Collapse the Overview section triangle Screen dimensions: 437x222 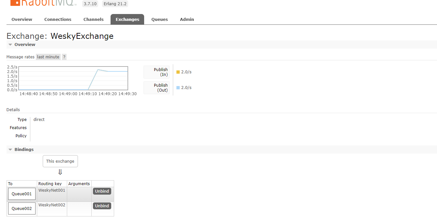pos(10,45)
